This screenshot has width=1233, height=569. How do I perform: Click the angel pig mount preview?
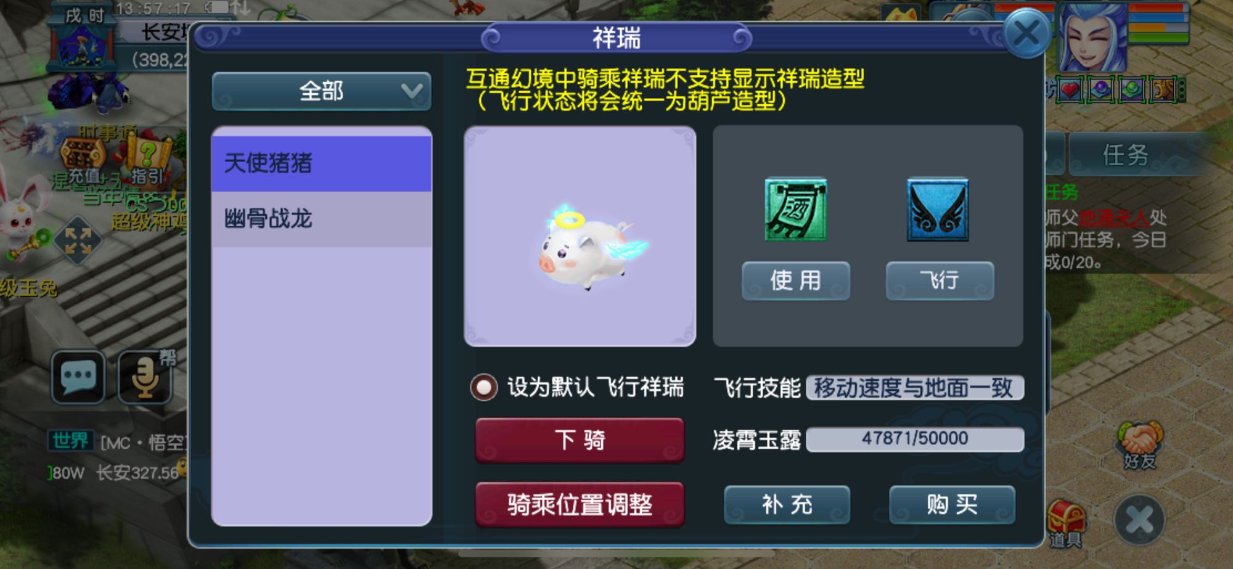[x=580, y=237]
